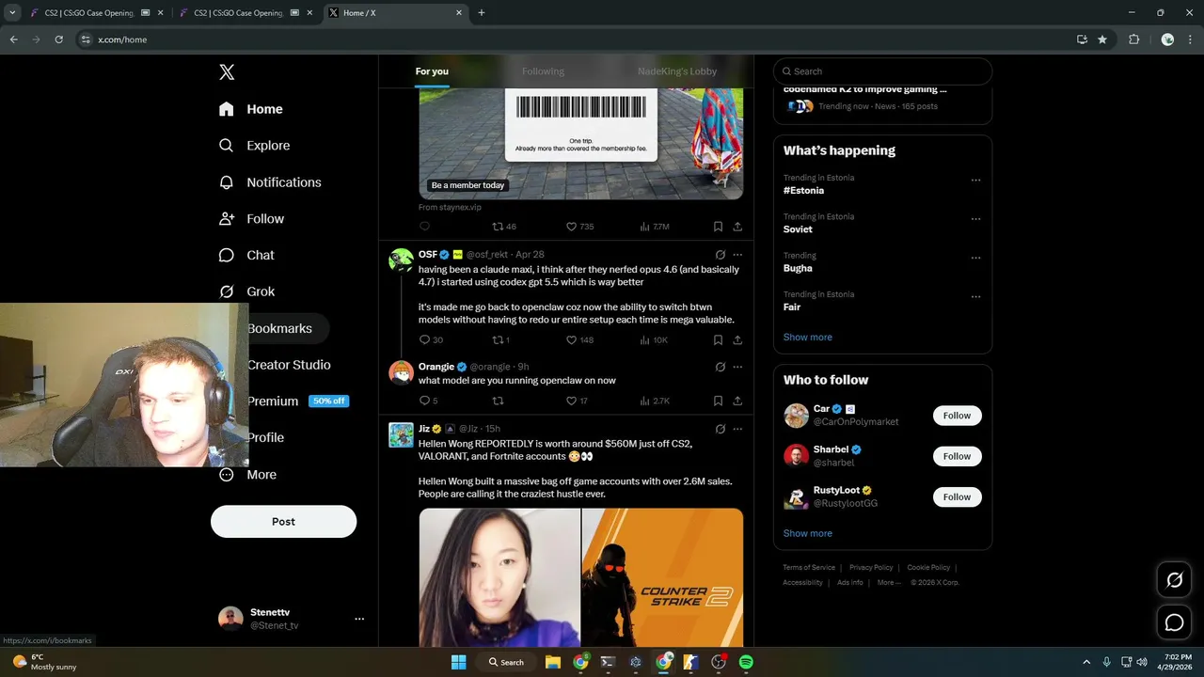This screenshot has width=1204, height=677.
Task: Open the floating chat messages button
Action: pyautogui.click(x=1174, y=622)
